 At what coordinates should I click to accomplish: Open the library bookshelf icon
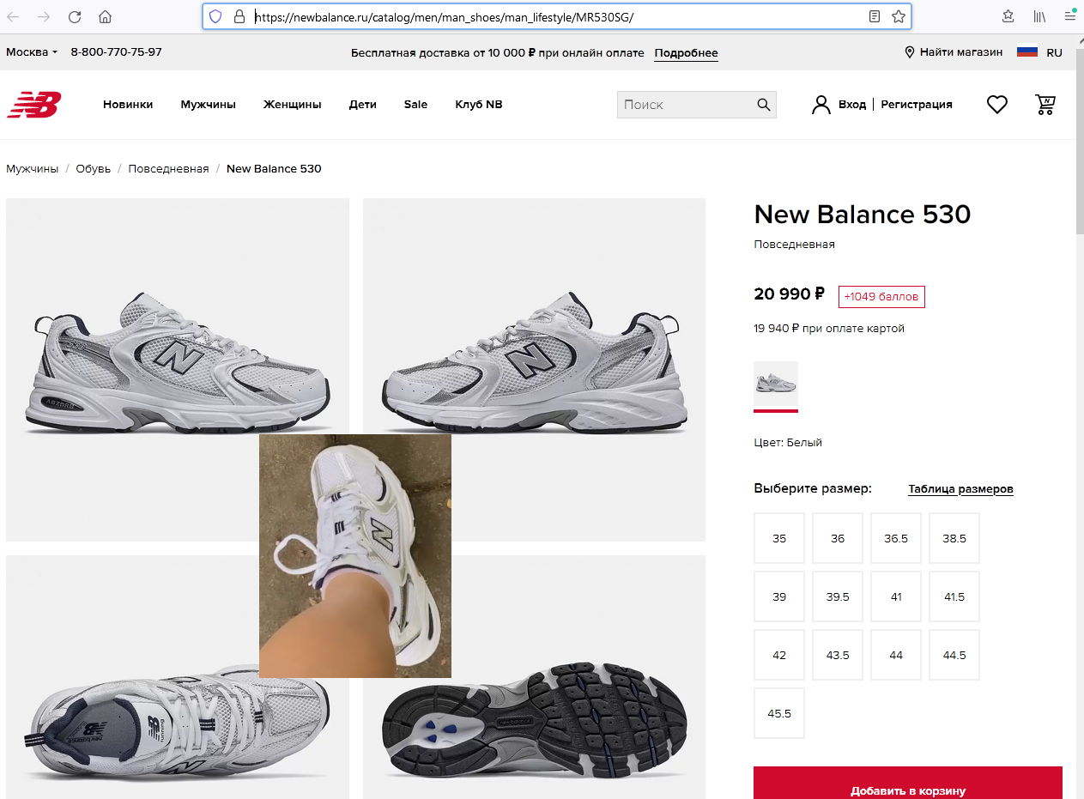[1039, 16]
